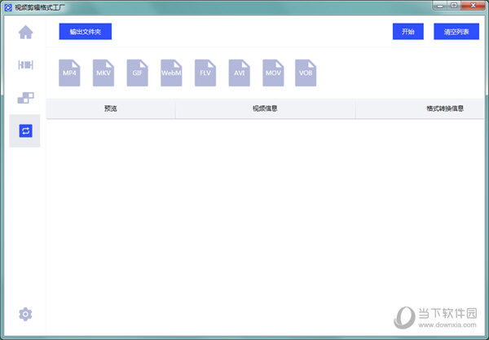
Task: Click the 视频信息 column header
Action: click(x=265, y=108)
